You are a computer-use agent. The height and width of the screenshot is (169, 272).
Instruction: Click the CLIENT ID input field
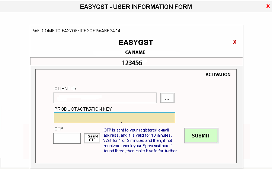105,98
